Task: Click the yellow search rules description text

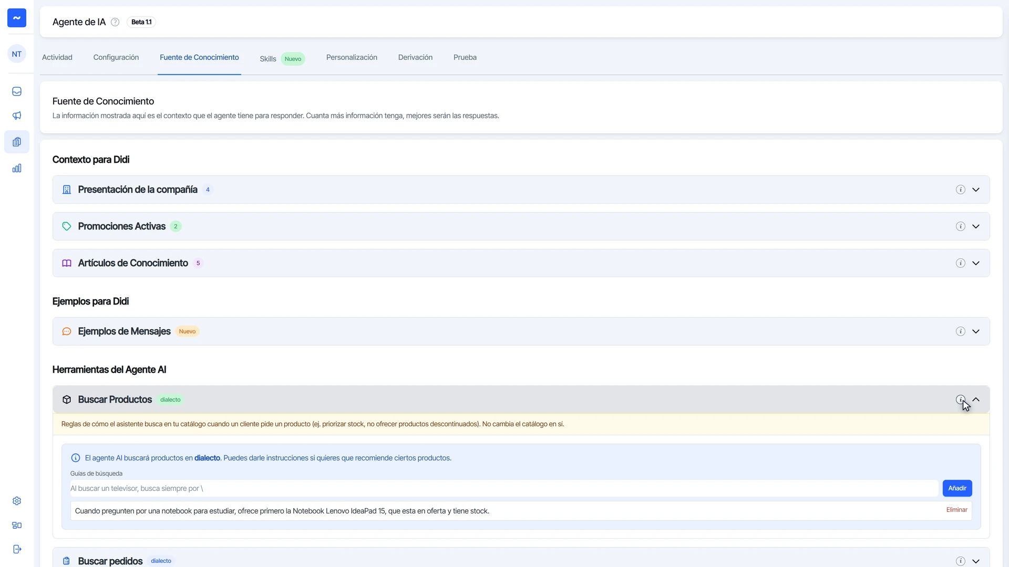Action: pyautogui.click(x=313, y=424)
